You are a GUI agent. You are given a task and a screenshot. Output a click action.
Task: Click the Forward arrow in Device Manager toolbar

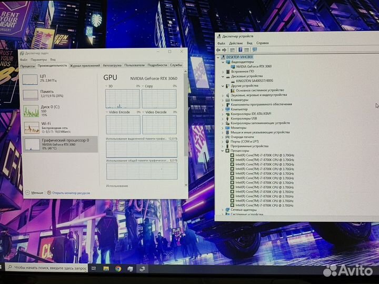[x=224, y=50]
